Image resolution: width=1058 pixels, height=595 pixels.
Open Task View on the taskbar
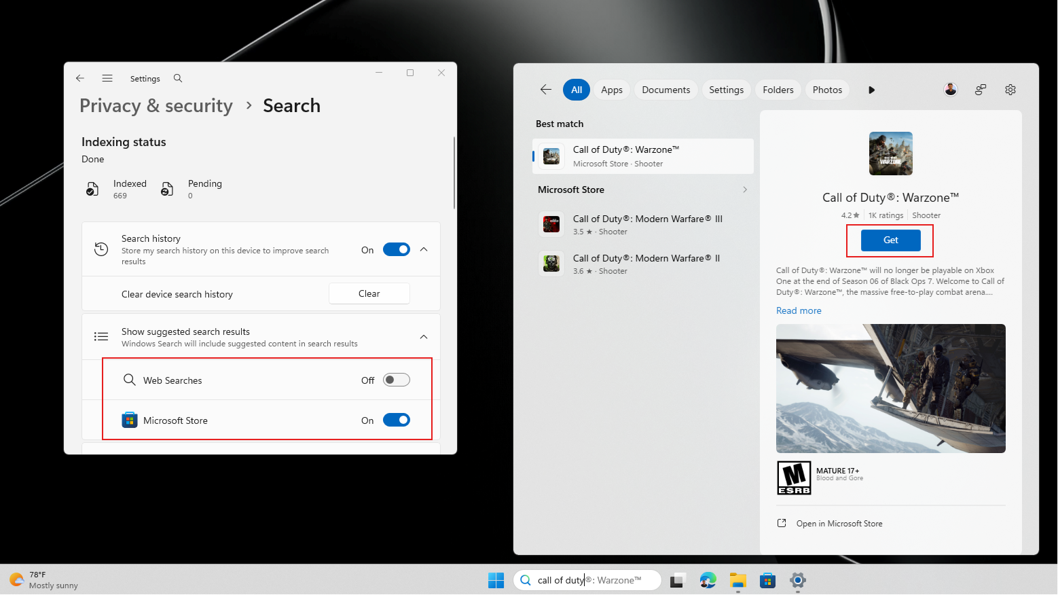[677, 580]
